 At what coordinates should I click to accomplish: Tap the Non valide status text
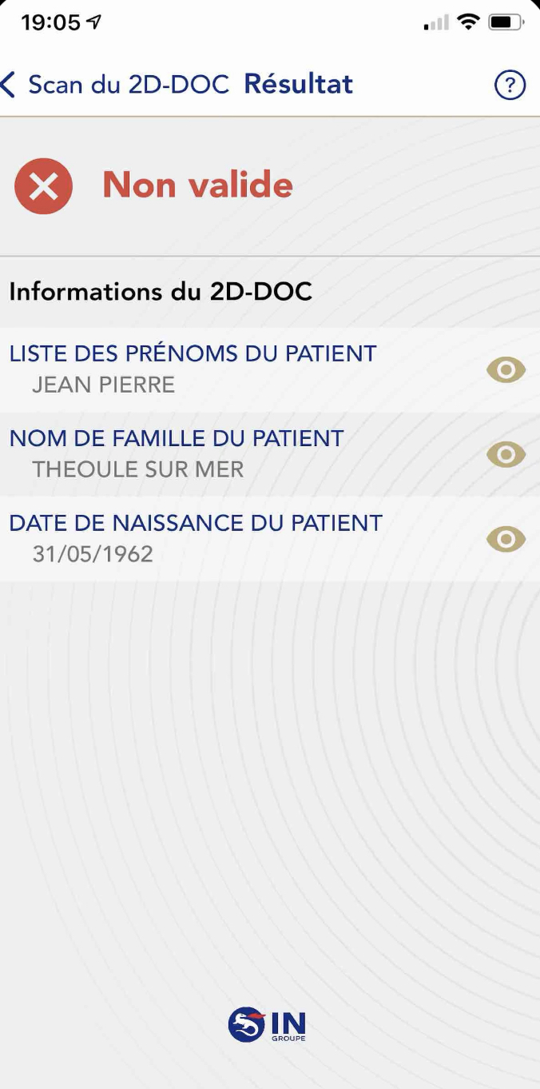click(x=197, y=185)
